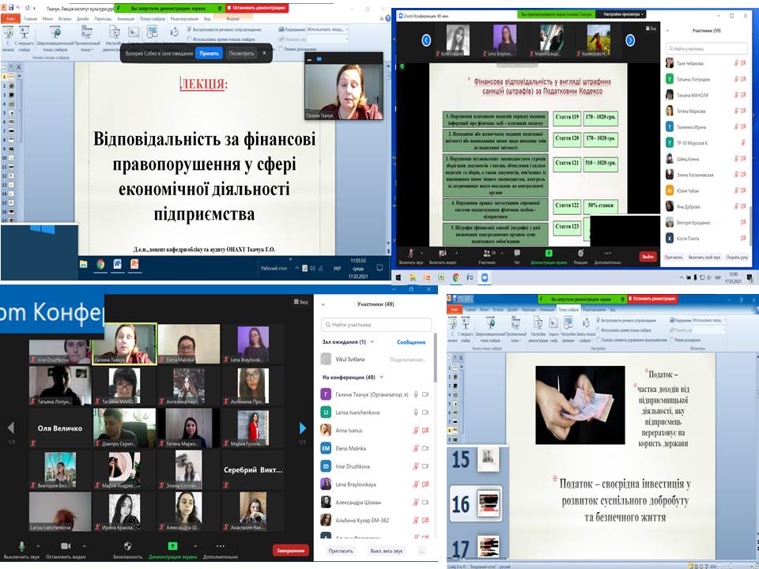Image resolution: width=759 pixels, height=569 pixels.
Task: Click the save icon in top-left PowerPoint title bar
Action: click(x=11, y=8)
